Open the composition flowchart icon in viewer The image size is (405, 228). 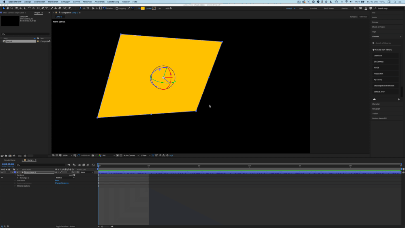(163, 155)
